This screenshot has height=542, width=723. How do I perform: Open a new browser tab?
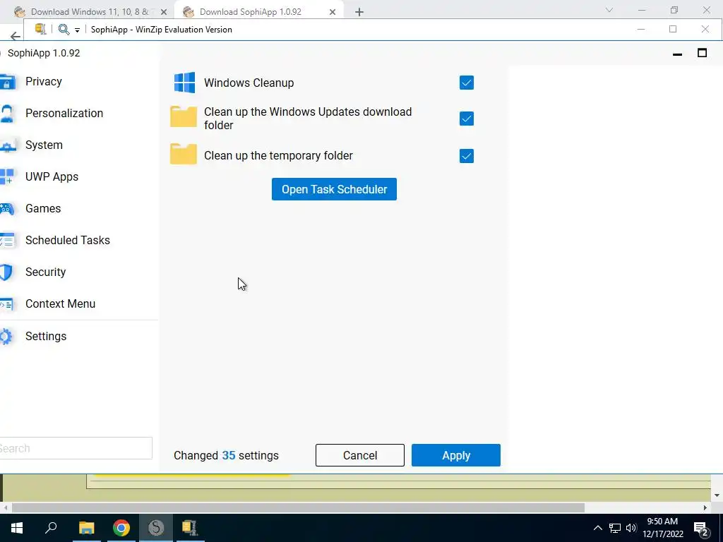pyautogui.click(x=359, y=12)
